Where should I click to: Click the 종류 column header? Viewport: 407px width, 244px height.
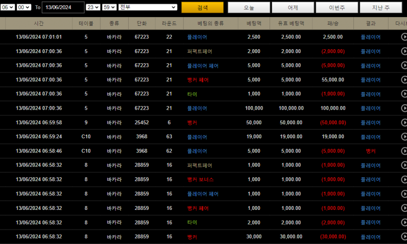pos(114,23)
